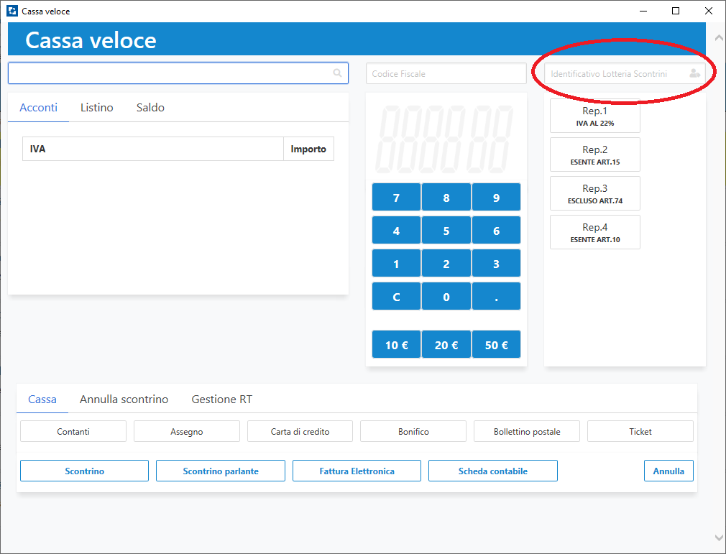The height and width of the screenshot is (554, 726).
Task: Switch to the Listino tab
Action: (96, 108)
